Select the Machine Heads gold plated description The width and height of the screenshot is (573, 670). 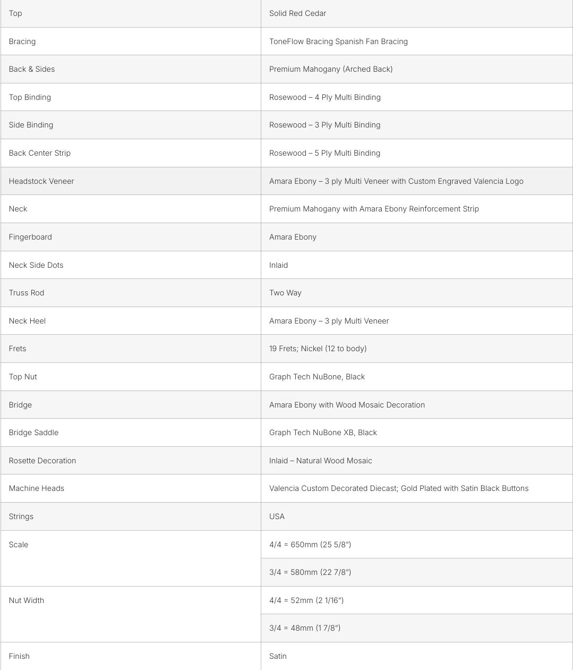pyautogui.click(x=399, y=488)
